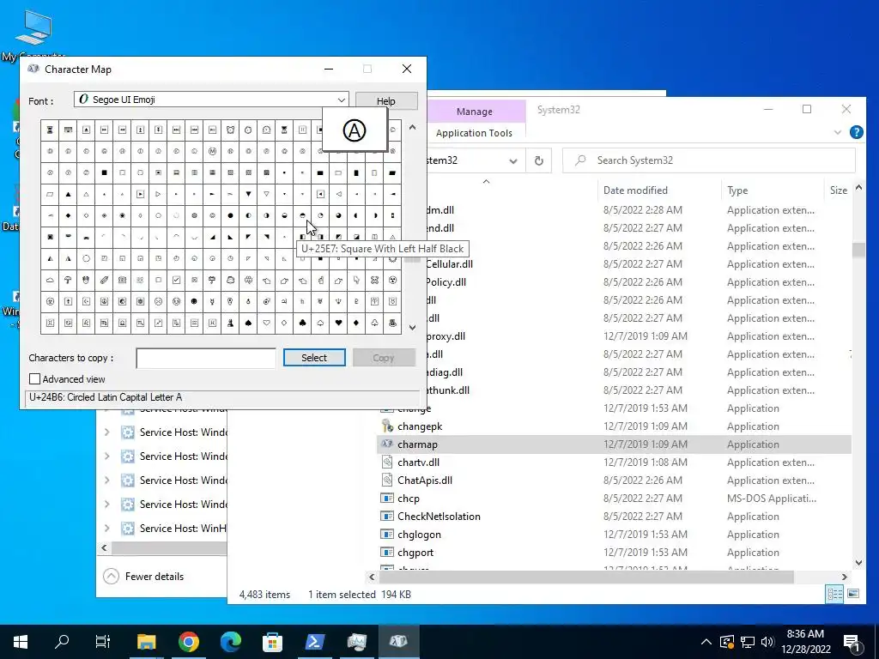
Task: Open PowerShell from the taskbar
Action: coord(314,642)
